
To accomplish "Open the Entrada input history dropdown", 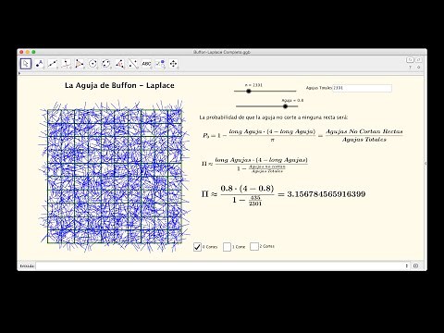I will point(407,265).
